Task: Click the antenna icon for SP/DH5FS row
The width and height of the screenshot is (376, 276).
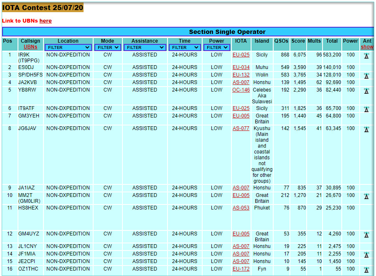Action: pyautogui.click(x=366, y=76)
